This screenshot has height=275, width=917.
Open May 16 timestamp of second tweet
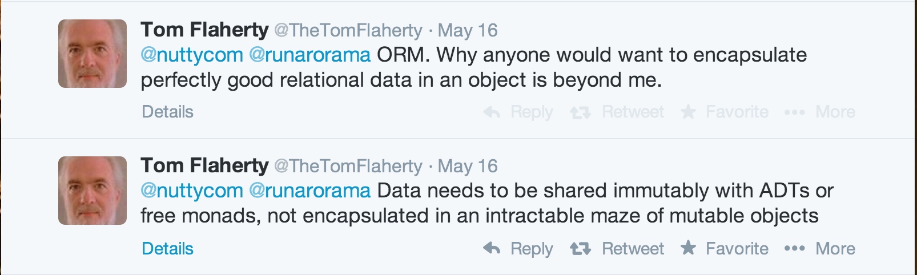tap(468, 166)
